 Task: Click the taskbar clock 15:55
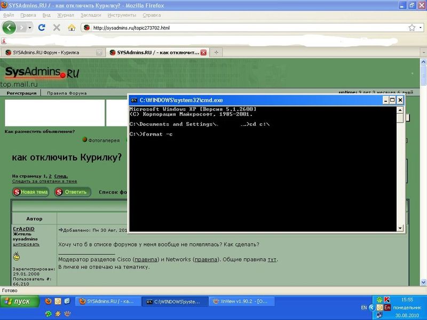tap(407, 300)
